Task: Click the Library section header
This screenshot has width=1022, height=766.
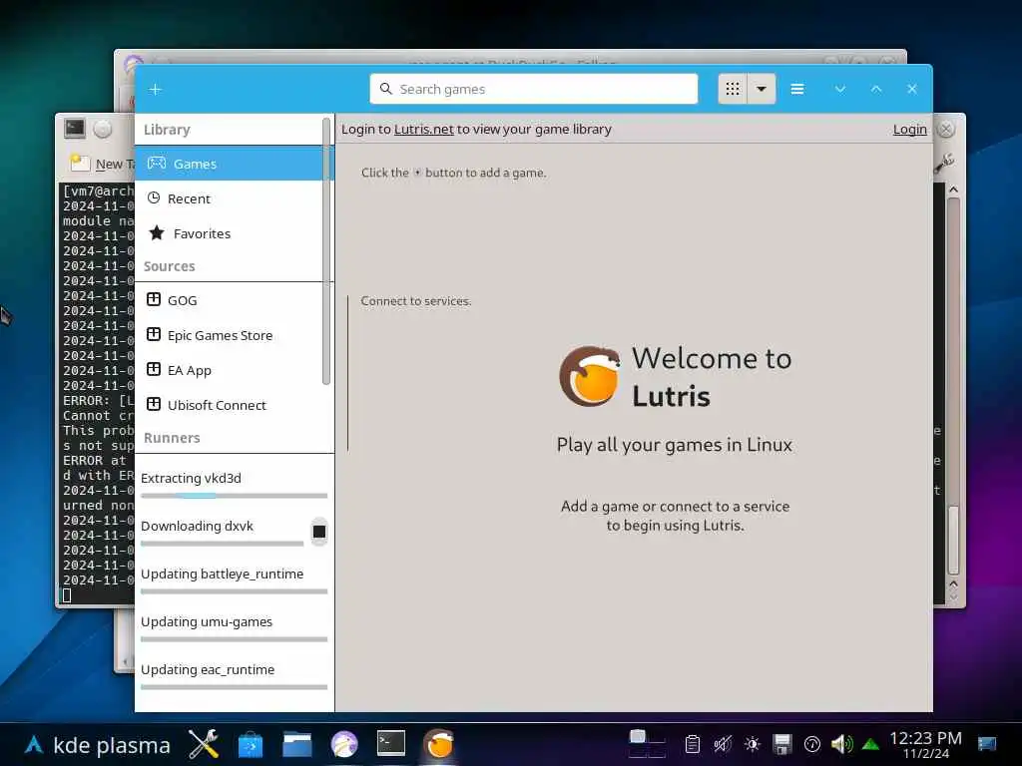Action: (x=167, y=130)
